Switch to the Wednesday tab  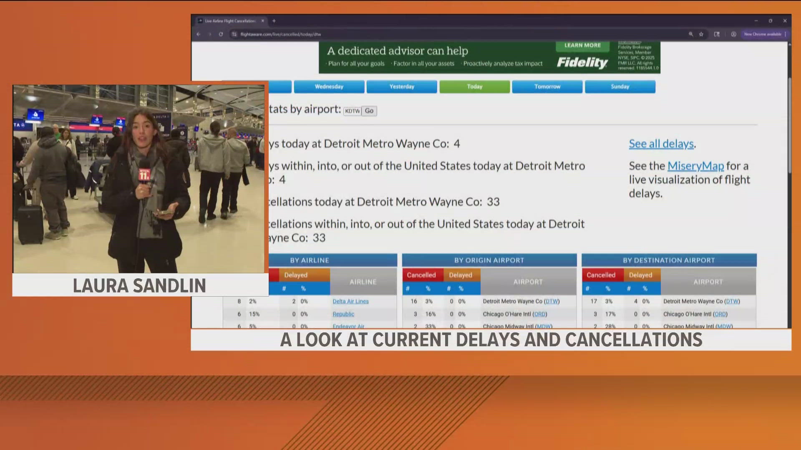pyautogui.click(x=329, y=87)
